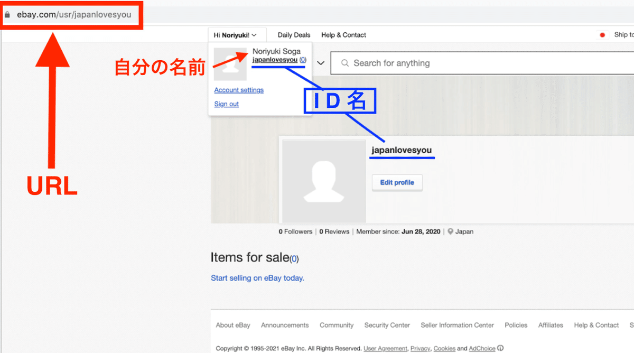
Task: Click in the Search for anything field
Action: (x=482, y=63)
